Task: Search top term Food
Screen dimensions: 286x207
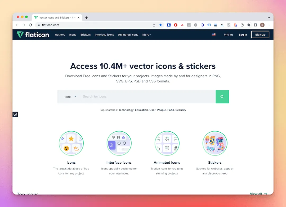Action: [171, 110]
